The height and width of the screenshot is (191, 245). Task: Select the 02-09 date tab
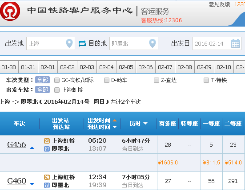tap(204, 67)
